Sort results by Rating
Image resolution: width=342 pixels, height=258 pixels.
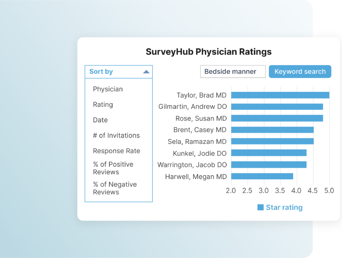tap(103, 104)
